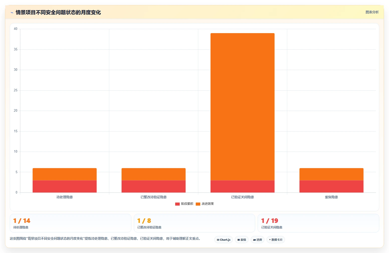The width and height of the screenshot is (389, 253).
Task: Click the red bar segment for 已整改待验证隐患
Action: click(153, 186)
